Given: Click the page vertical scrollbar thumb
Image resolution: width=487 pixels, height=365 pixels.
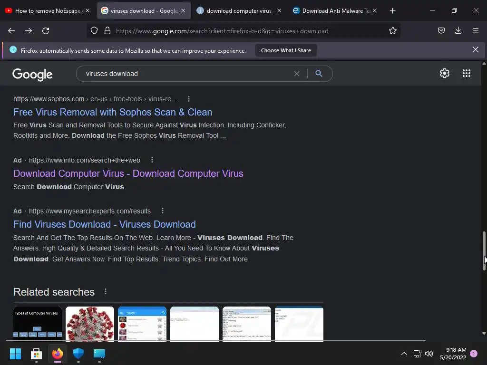Looking at the screenshot, I should (x=484, y=251).
